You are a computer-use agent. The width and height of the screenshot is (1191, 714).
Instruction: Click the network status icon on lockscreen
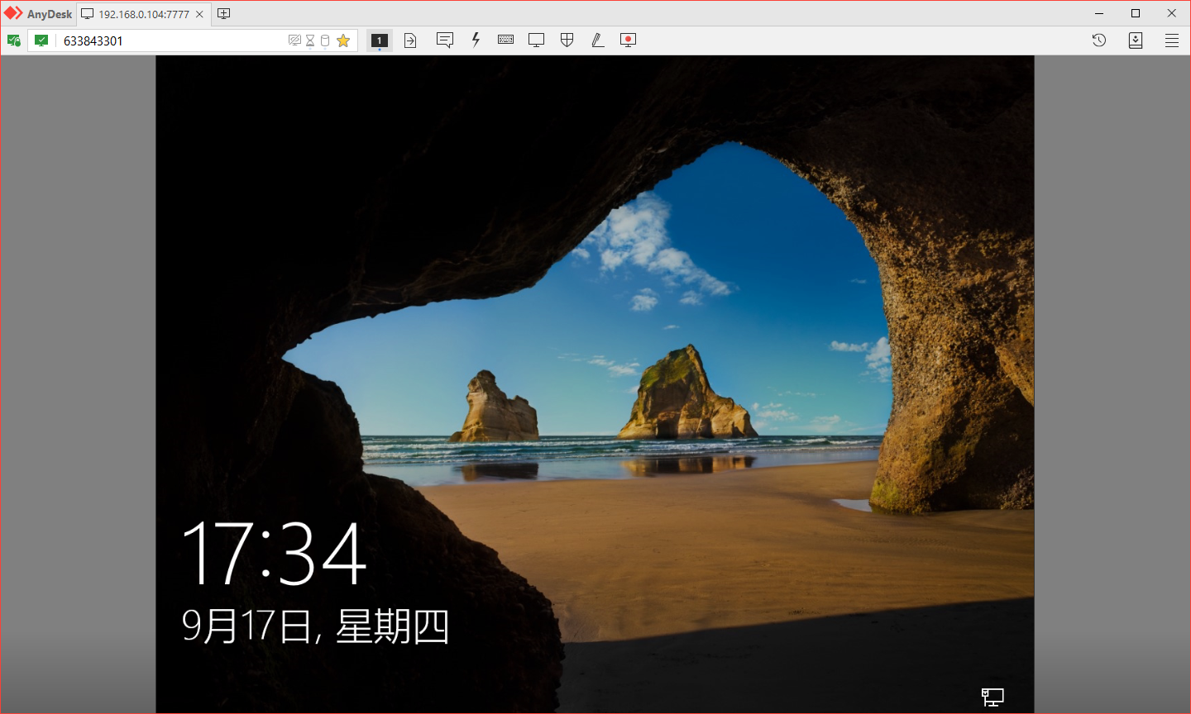992,697
